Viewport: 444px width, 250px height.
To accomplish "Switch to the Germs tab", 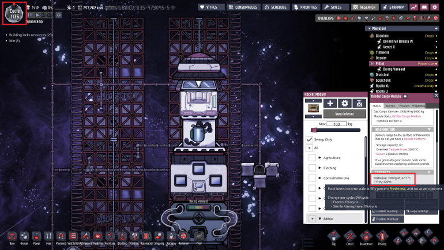I will click(x=390, y=106).
